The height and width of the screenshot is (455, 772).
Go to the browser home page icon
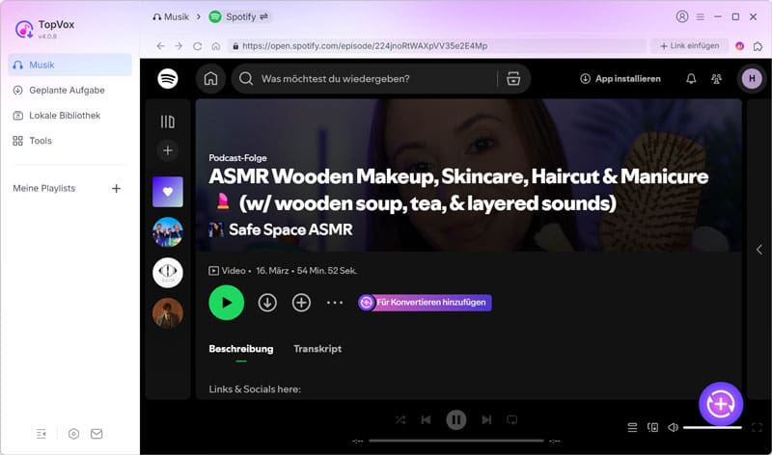[215, 45]
